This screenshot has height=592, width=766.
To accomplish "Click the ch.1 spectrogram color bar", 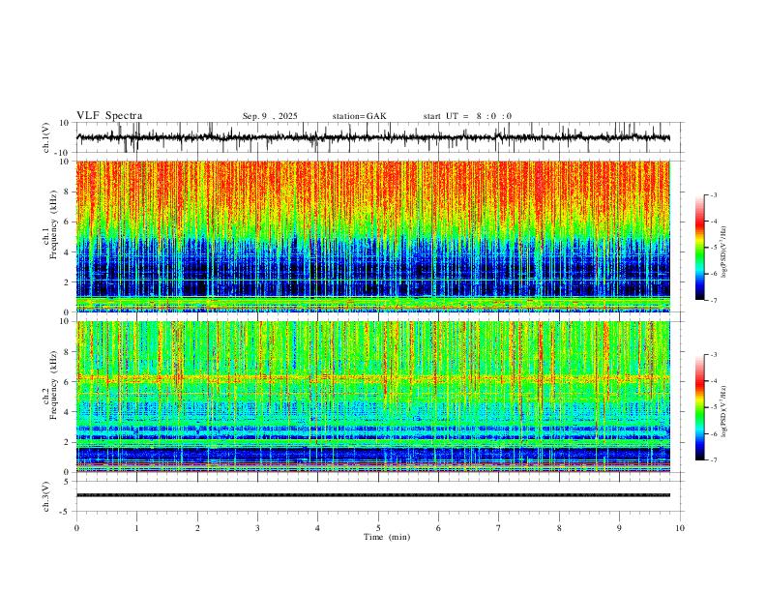I will coord(699,248).
